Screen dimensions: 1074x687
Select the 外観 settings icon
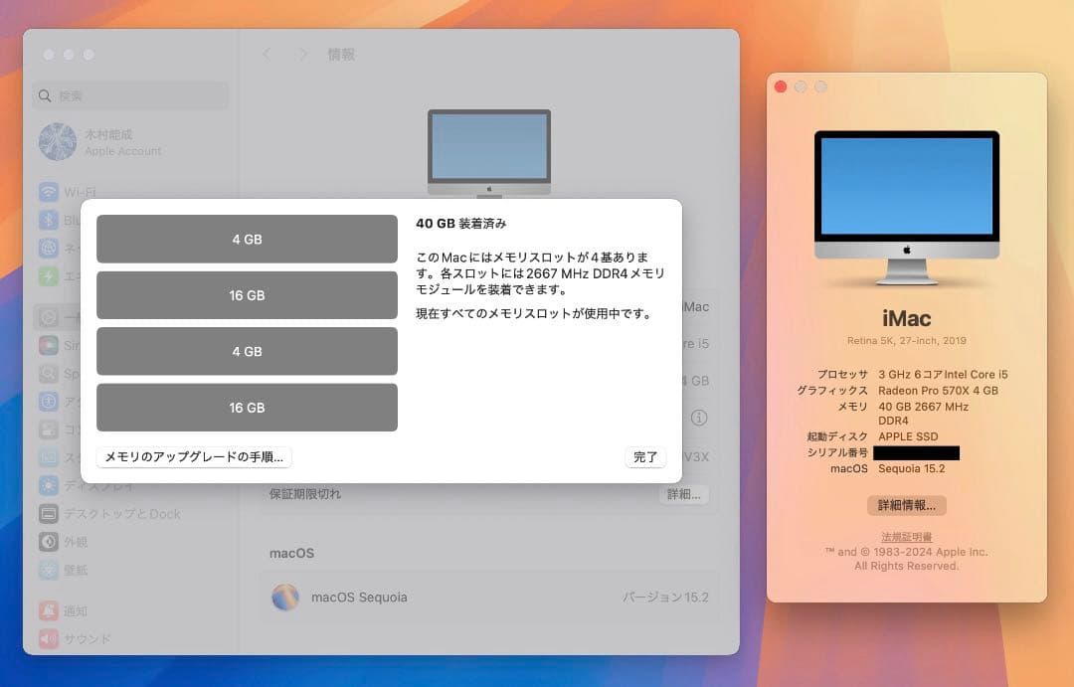pos(48,542)
